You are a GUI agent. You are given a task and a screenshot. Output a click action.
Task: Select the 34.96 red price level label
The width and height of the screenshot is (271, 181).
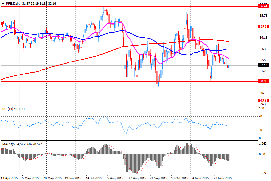[x=263, y=26]
